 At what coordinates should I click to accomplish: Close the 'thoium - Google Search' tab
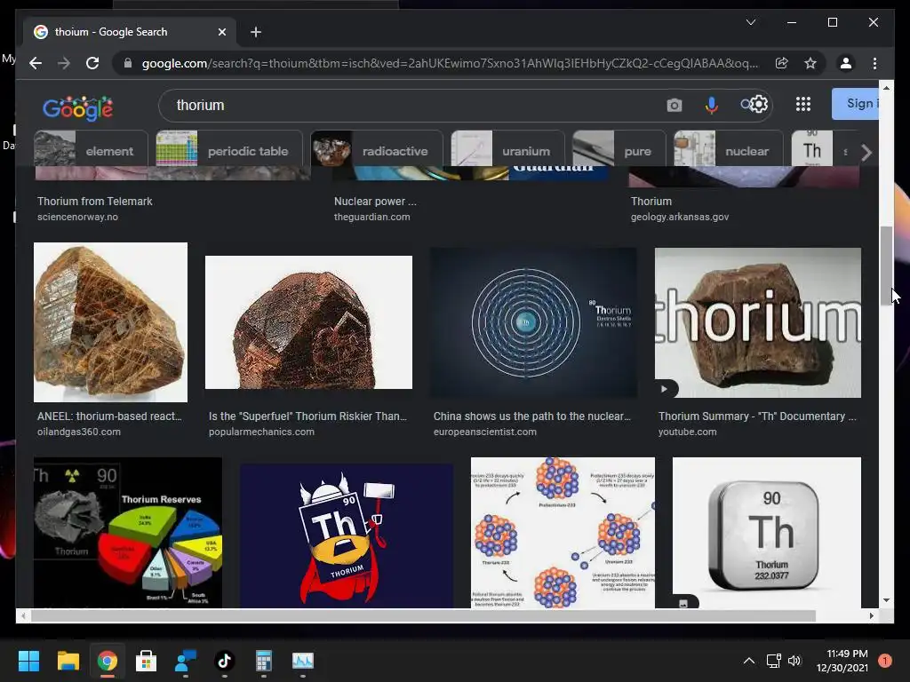point(221,32)
